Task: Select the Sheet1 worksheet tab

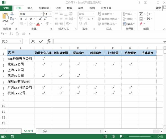Action: point(28,131)
